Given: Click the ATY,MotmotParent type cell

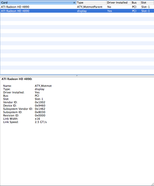Looking at the screenshot, I should click(x=89, y=7).
